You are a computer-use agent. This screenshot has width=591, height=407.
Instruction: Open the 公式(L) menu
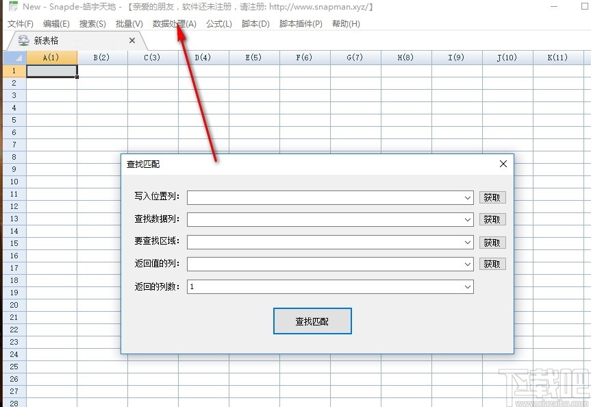coord(218,23)
